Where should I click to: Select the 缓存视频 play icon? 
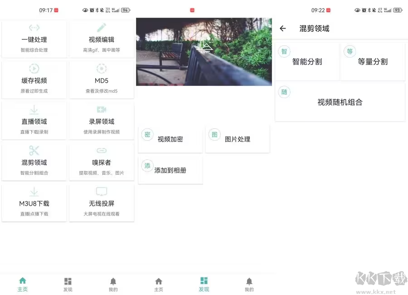tap(34, 69)
